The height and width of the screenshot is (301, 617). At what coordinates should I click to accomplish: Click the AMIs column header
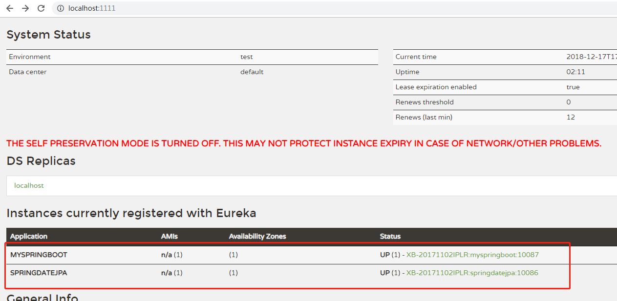(x=170, y=236)
